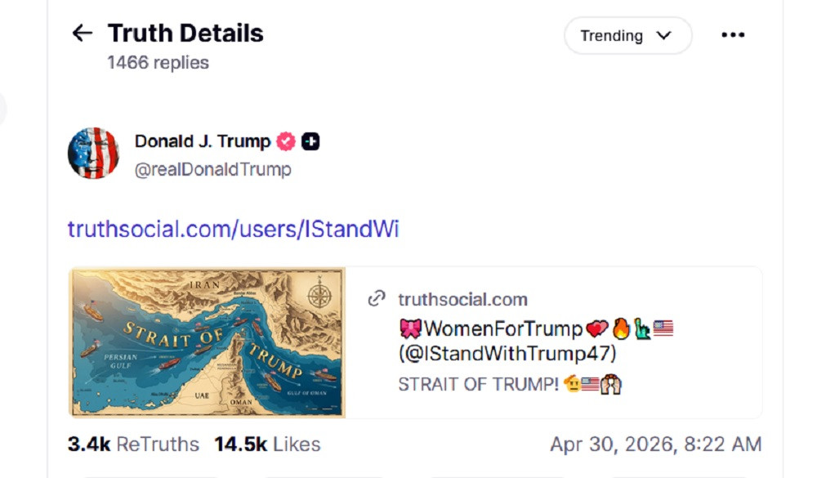Click the Strait of Trump map image
The image size is (817, 478).
pyautogui.click(x=208, y=340)
